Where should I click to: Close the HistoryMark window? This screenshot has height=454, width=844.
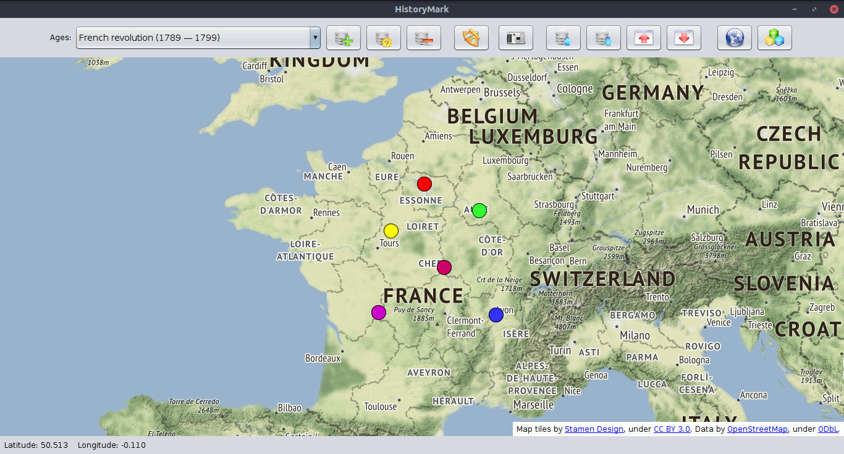[x=834, y=9]
